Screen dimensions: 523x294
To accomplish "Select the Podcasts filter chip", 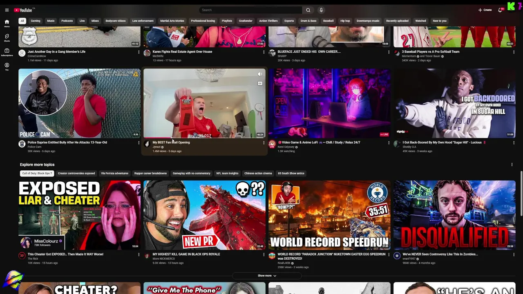I will [x=67, y=21].
